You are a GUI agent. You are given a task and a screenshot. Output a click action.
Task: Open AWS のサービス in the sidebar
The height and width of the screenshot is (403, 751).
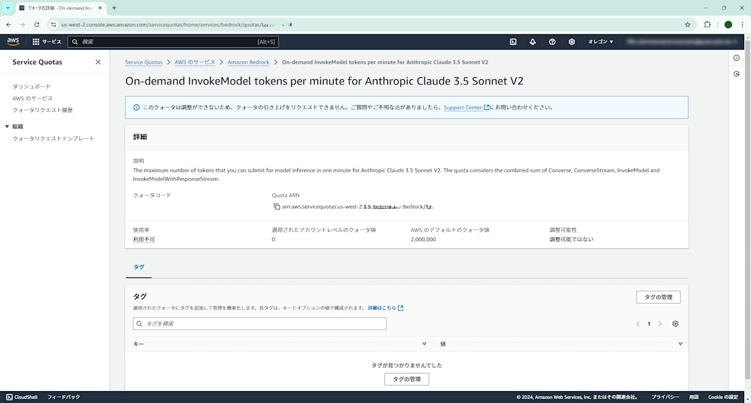tap(33, 98)
